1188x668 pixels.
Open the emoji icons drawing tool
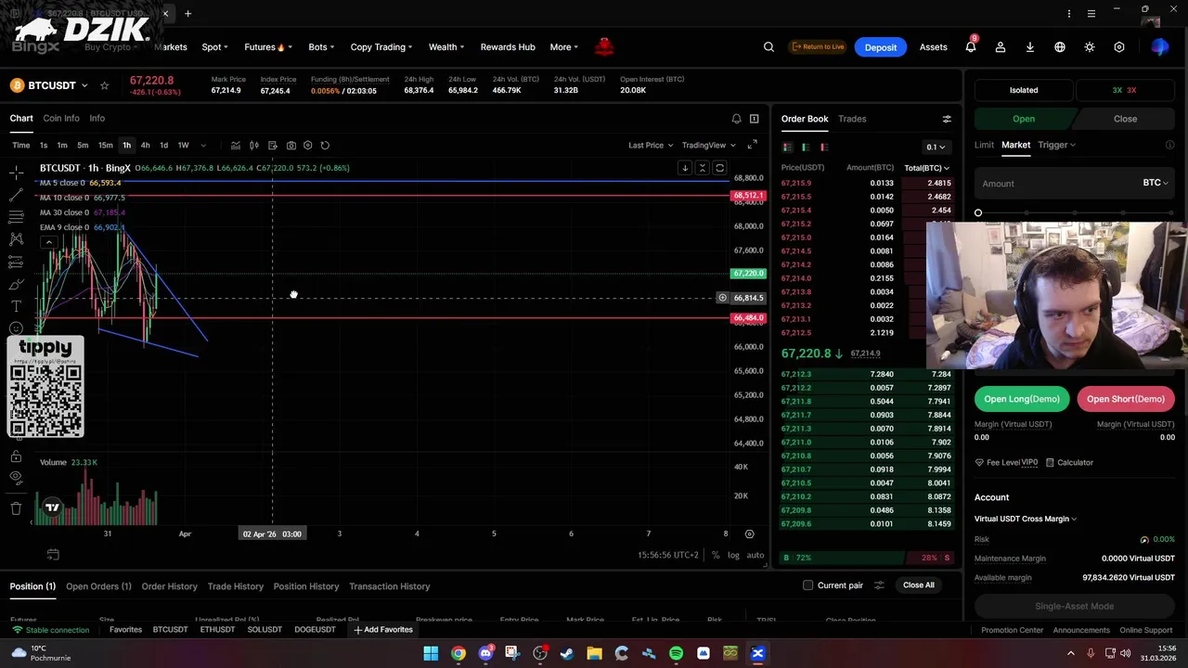pos(16,328)
